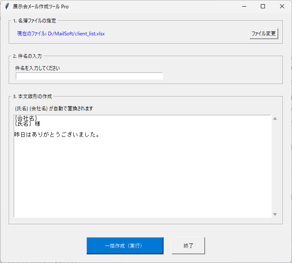Viewport: 292px width, 263px height.
Task: Click the 1. 名簿ファイルの指定 section heading
Action: click(x=34, y=20)
